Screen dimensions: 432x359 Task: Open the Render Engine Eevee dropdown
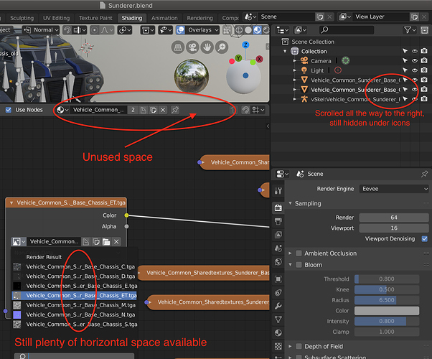394,189
